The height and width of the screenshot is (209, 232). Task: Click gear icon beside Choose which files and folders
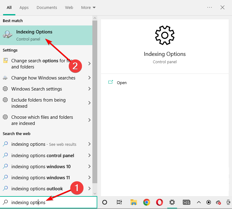coord(5,117)
